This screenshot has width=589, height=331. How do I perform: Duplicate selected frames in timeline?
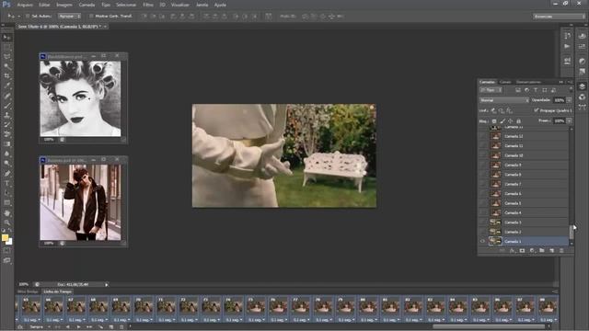(111, 327)
